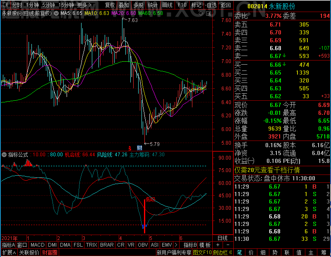Show more indicators with arrow after EMV
Screen dimensions: 331x257
point(176,245)
